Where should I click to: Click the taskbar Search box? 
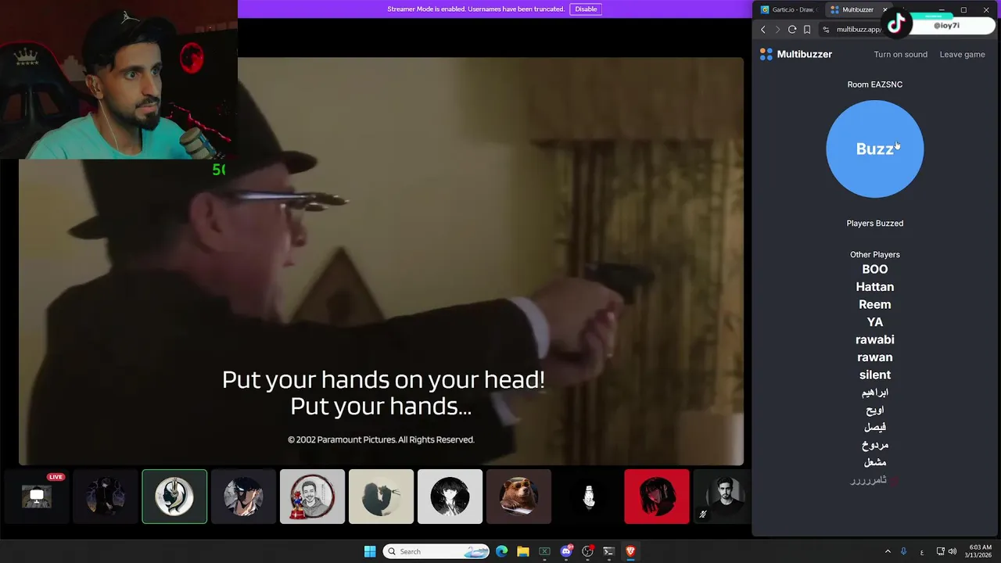[x=436, y=551]
